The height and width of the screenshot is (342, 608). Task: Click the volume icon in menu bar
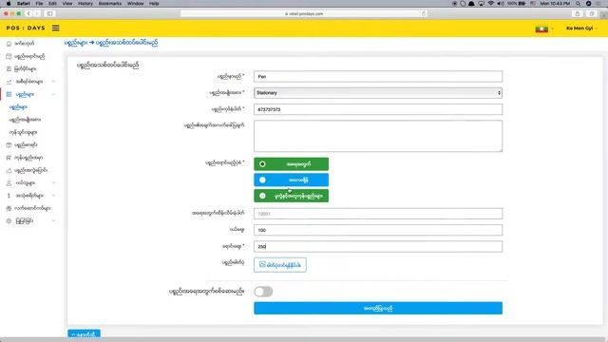pos(501,4)
